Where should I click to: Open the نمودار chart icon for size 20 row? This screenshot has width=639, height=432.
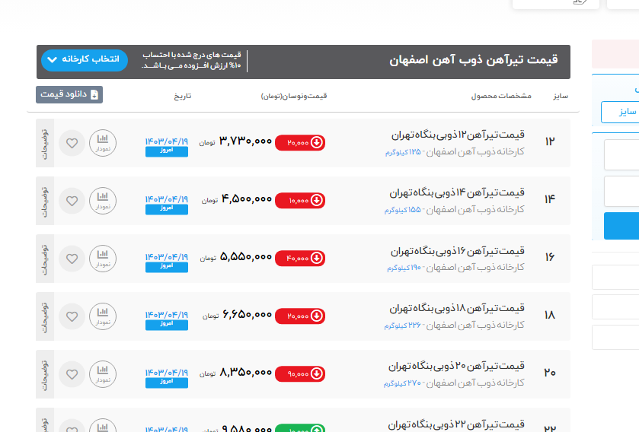click(x=103, y=374)
